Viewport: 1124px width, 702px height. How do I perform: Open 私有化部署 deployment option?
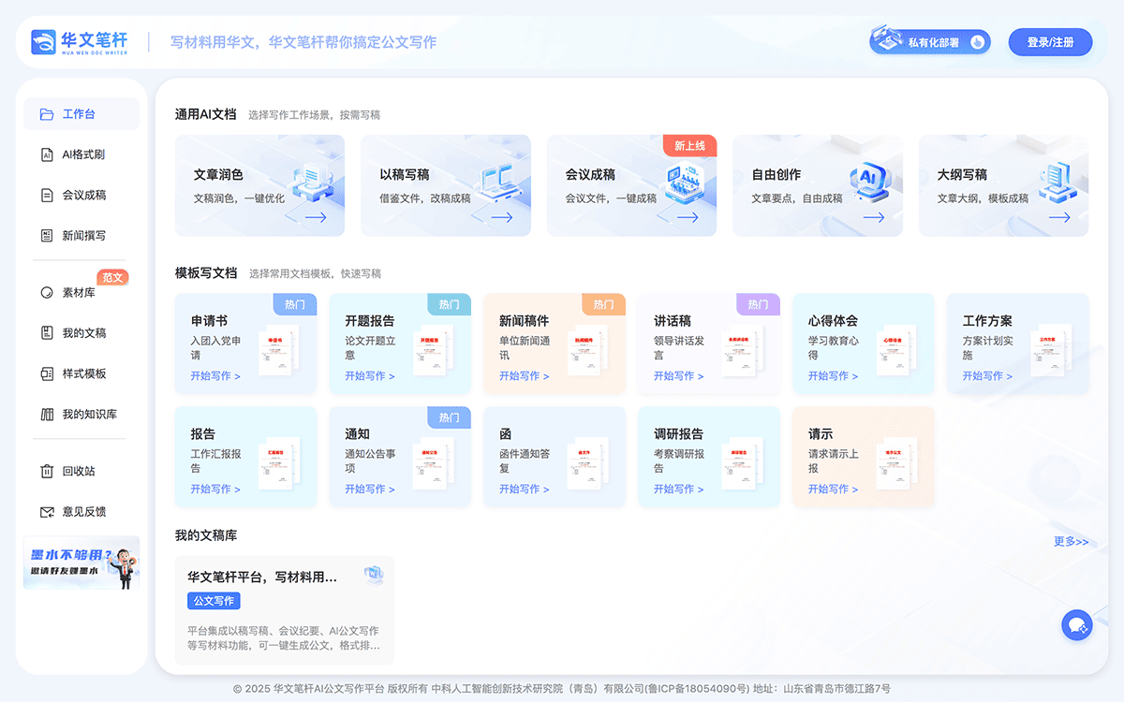928,41
